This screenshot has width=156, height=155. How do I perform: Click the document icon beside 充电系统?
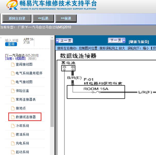click(x=13, y=143)
